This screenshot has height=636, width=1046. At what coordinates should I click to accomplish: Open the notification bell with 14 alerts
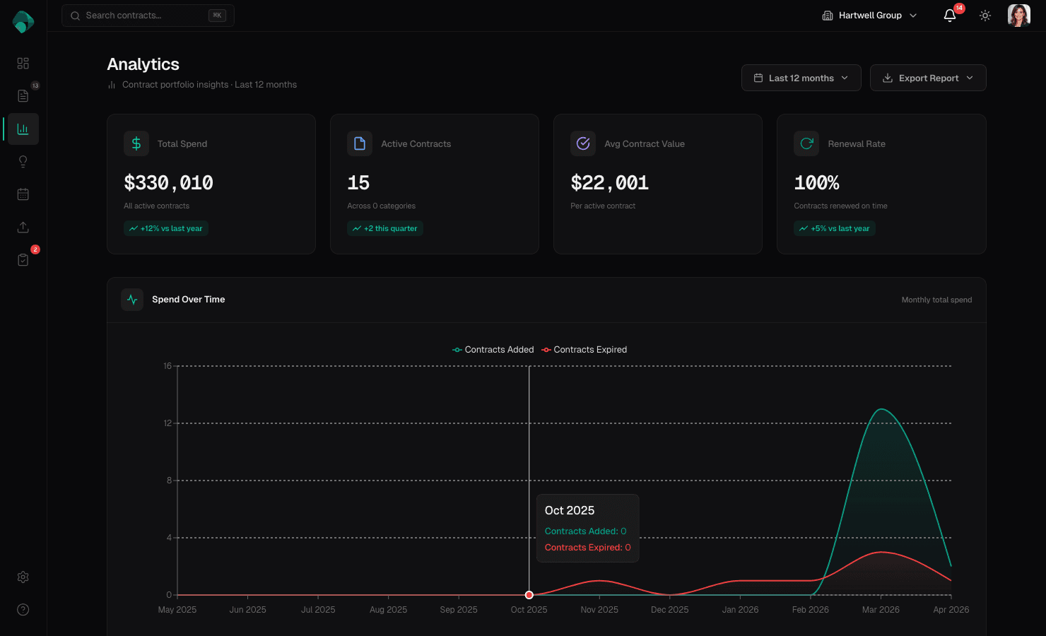(949, 15)
